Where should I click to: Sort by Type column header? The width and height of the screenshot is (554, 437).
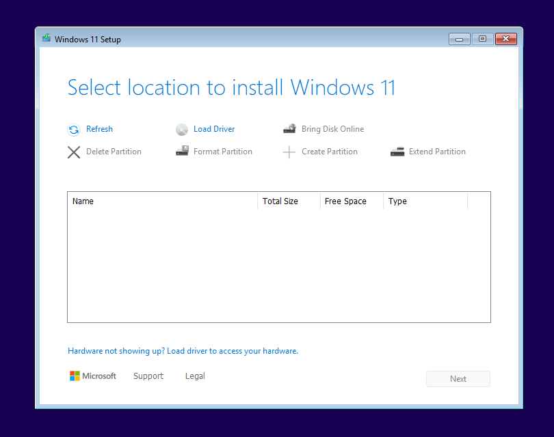425,201
